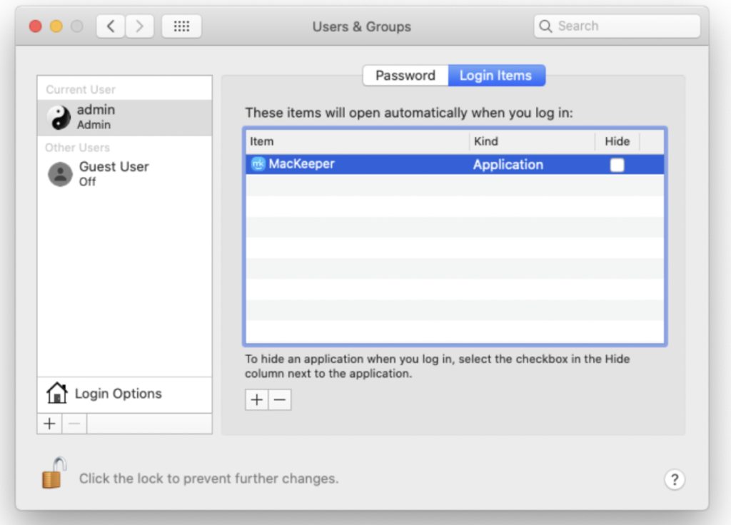Image resolution: width=731 pixels, height=525 pixels.
Task: Click the Guest User silhouette avatar
Action: coord(60,174)
